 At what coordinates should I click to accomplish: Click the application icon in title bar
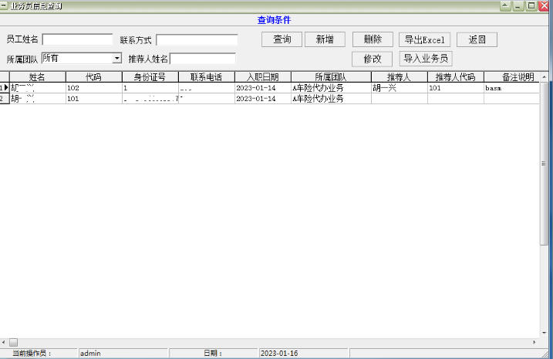coord(5,5)
